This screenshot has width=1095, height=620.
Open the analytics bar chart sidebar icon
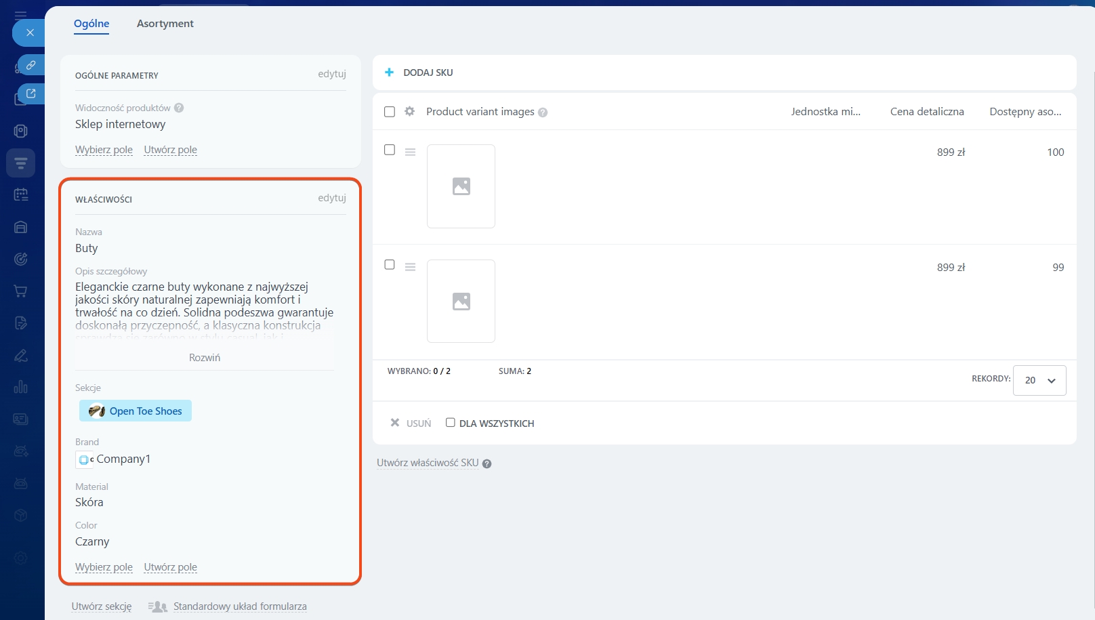tap(21, 387)
